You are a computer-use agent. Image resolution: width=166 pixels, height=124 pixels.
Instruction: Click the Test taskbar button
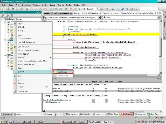point(48,122)
